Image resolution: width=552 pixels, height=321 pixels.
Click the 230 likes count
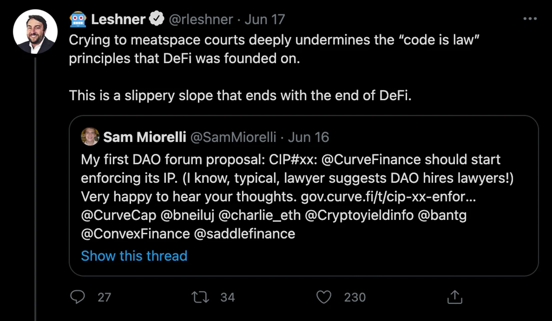[355, 297]
